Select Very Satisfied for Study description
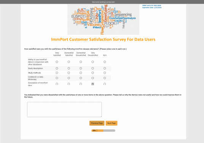The image size is (204, 143). tap(57, 68)
